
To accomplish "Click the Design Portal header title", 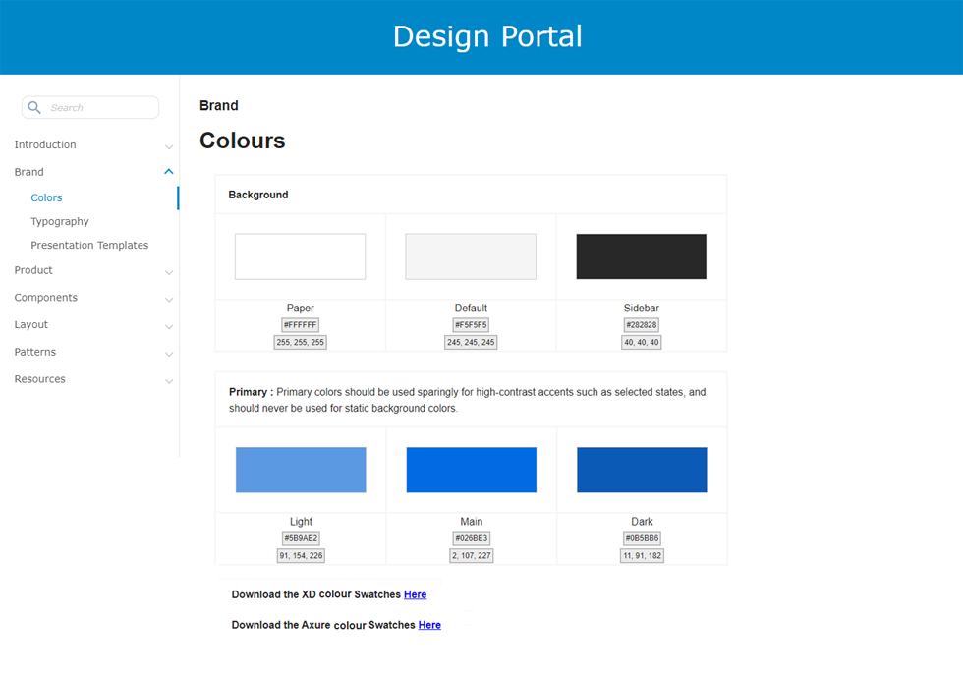I will click(487, 36).
